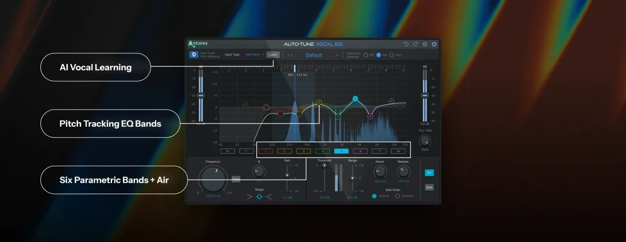Select band node 2 on EQ graph
Image resolution: width=626 pixels, height=242 pixels.
[x=299, y=114]
